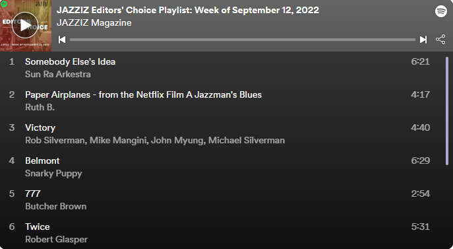
Task: Skip to the previous track
Action: pos(62,40)
